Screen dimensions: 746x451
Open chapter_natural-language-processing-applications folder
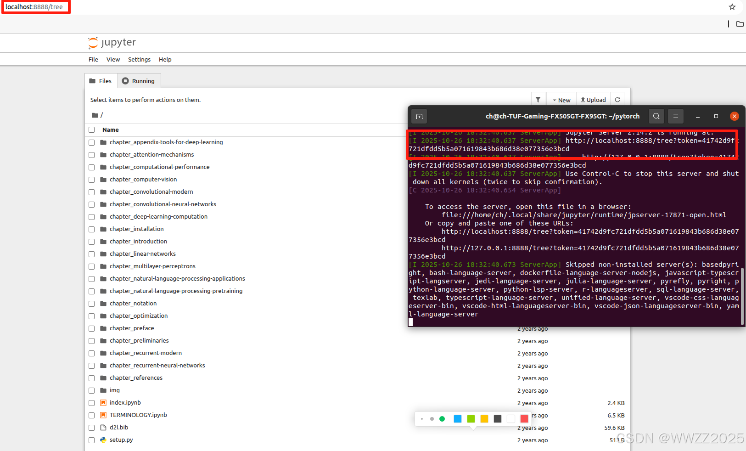(x=177, y=279)
